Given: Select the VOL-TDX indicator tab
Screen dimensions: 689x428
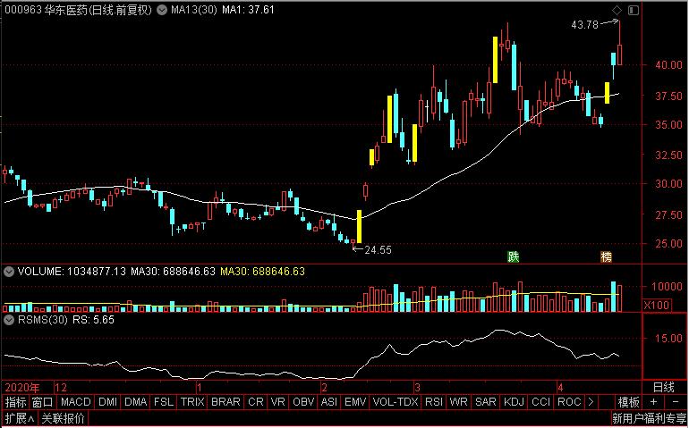Looking at the screenshot, I should [x=395, y=402].
